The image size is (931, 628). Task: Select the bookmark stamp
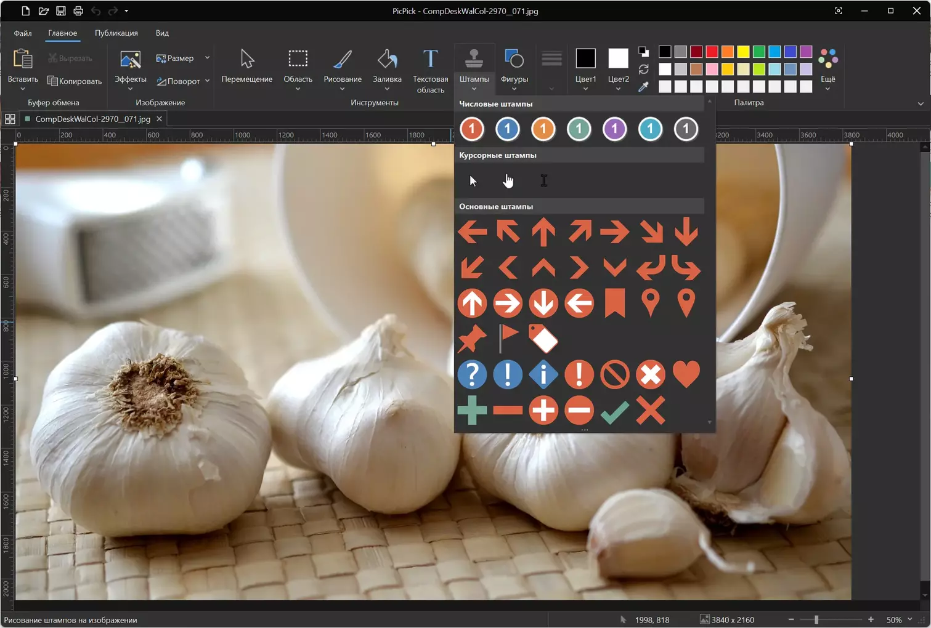(614, 303)
